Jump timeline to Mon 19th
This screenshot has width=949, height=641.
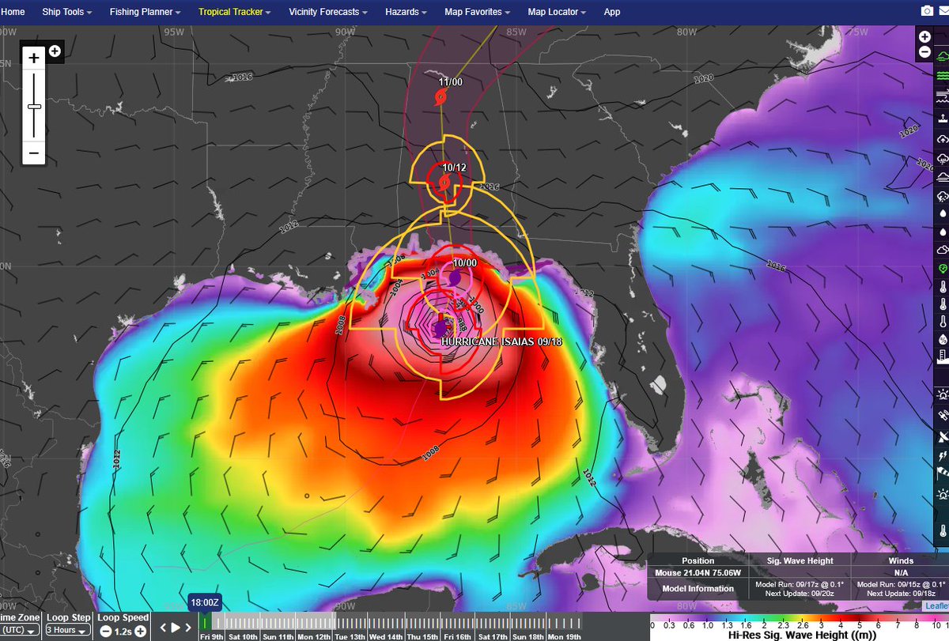[565, 636]
